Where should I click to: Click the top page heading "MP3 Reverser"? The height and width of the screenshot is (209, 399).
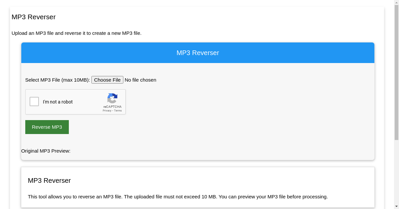tap(34, 17)
